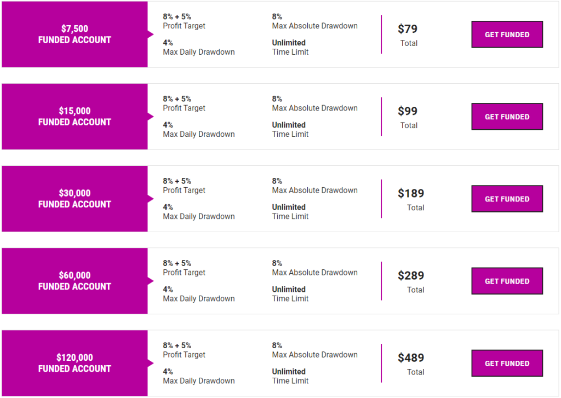Click the $189 Total price

411,199
